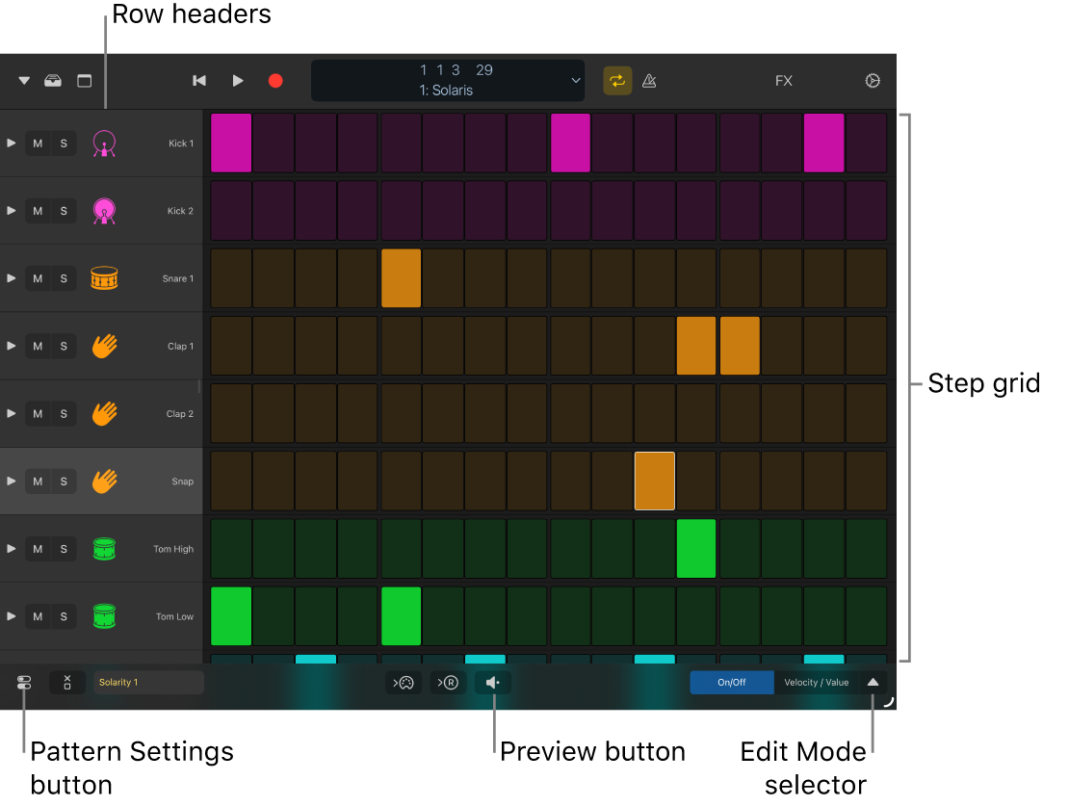Solo the Snap row
The image size is (1069, 807).
coord(63,481)
